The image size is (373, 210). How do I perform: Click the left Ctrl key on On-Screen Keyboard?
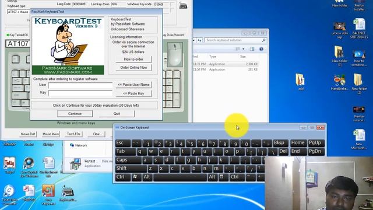click(123, 177)
